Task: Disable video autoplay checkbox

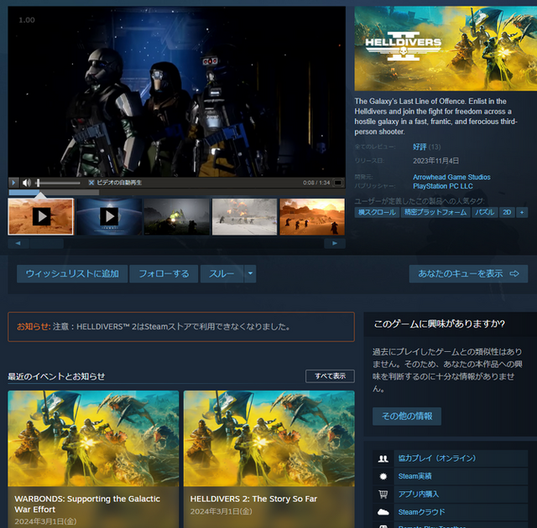Action: coord(91,183)
